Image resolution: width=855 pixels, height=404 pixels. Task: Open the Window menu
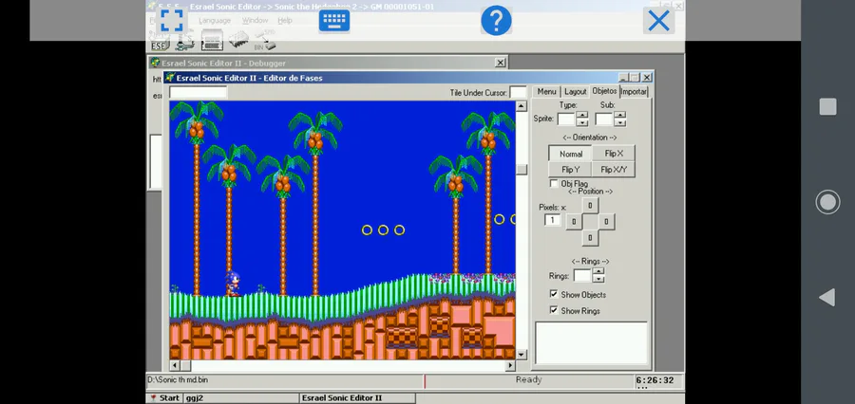255,20
